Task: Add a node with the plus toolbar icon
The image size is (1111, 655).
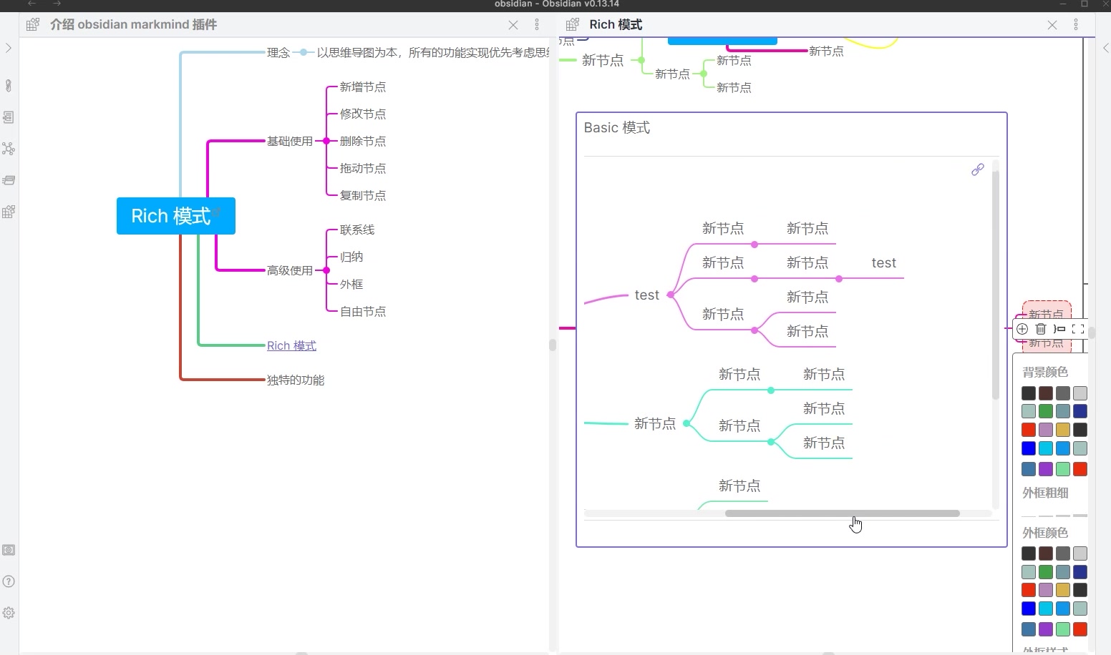Action: 1022,329
